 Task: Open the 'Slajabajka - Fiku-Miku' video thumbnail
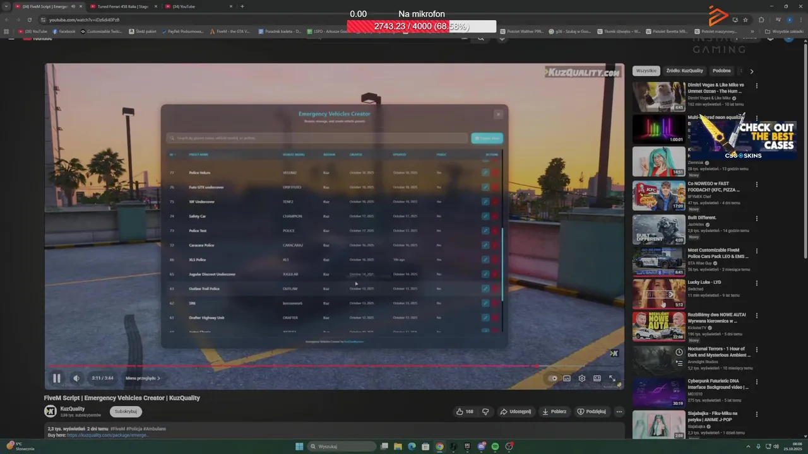point(658,425)
